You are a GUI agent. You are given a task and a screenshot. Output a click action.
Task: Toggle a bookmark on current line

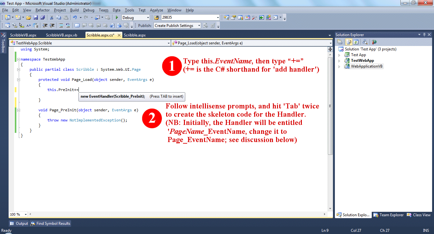click(77, 26)
